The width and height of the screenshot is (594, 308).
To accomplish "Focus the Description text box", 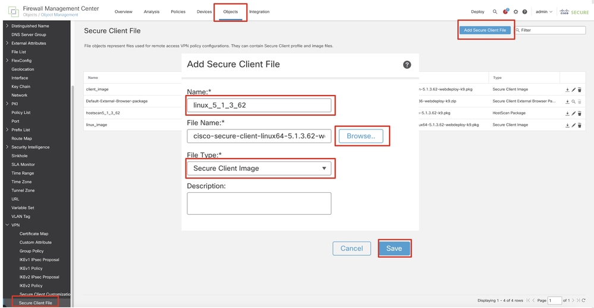I will pos(259,204).
